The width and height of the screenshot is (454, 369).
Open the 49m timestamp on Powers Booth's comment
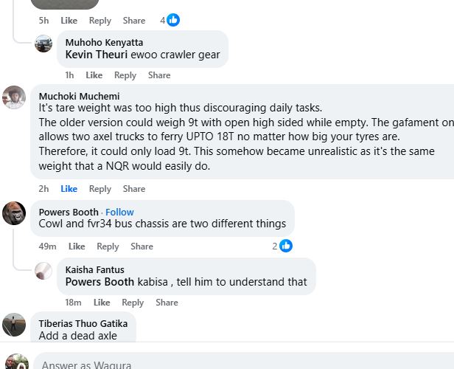click(x=48, y=246)
